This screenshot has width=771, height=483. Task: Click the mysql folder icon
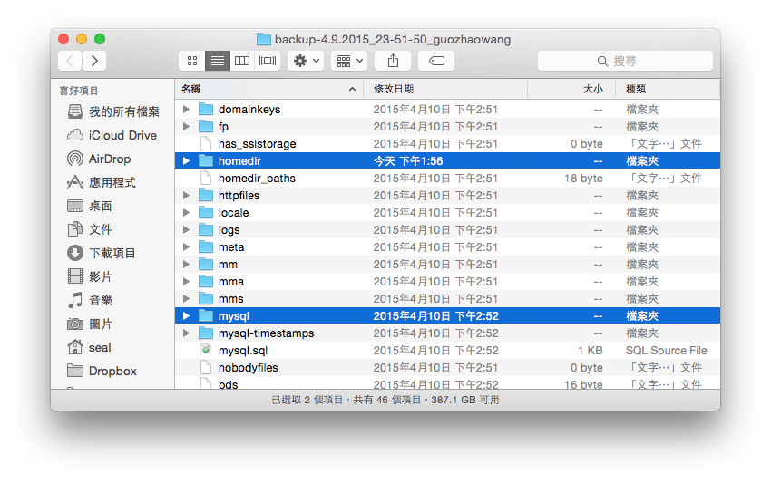point(206,315)
